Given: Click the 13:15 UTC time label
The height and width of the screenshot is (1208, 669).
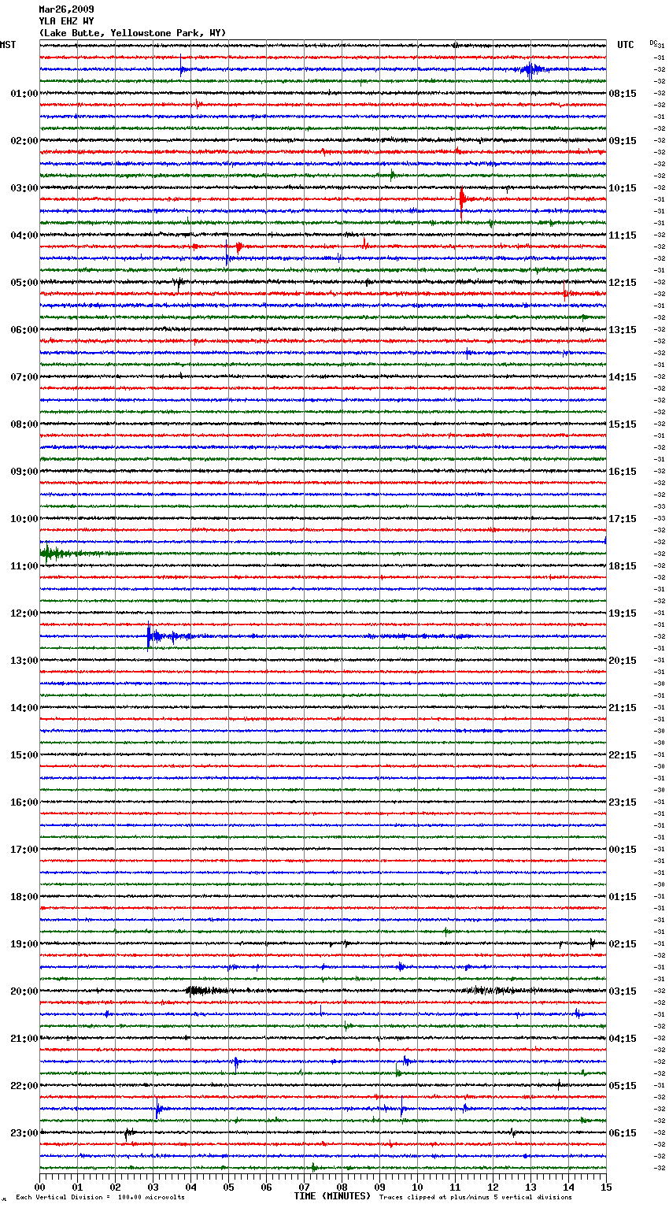Looking at the screenshot, I should click(623, 330).
